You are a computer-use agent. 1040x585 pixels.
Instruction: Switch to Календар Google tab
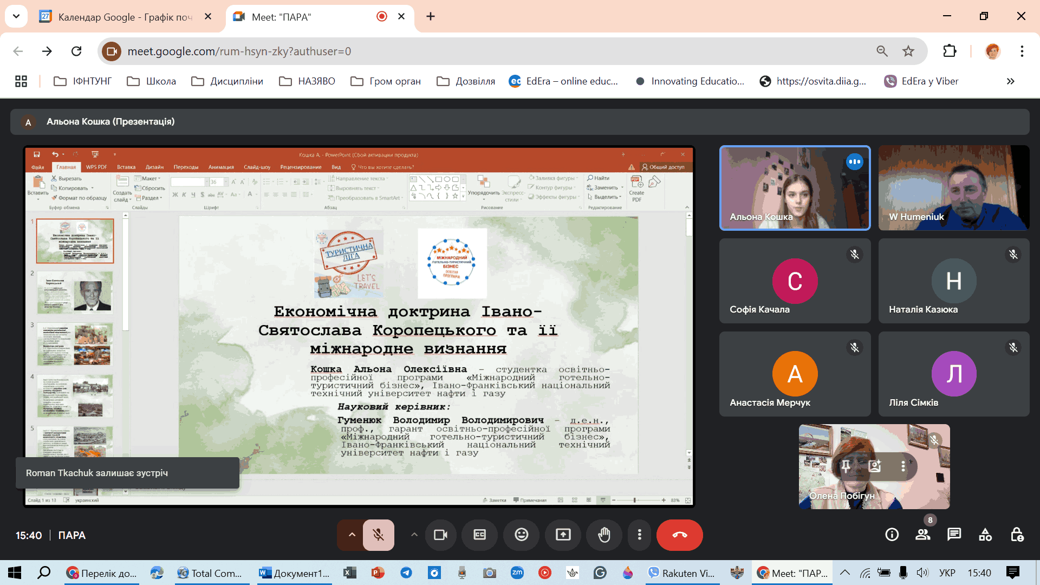(125, 17)
